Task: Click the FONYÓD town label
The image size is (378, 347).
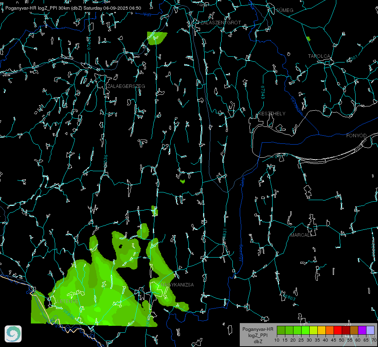Action: (x=356, y=136)
